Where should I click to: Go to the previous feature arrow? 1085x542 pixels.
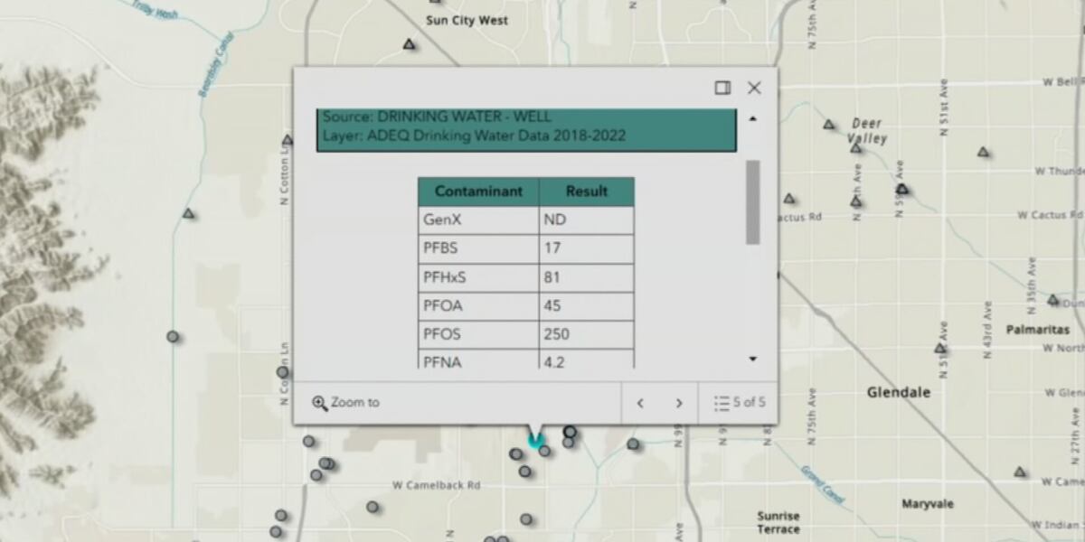(640, 403)
